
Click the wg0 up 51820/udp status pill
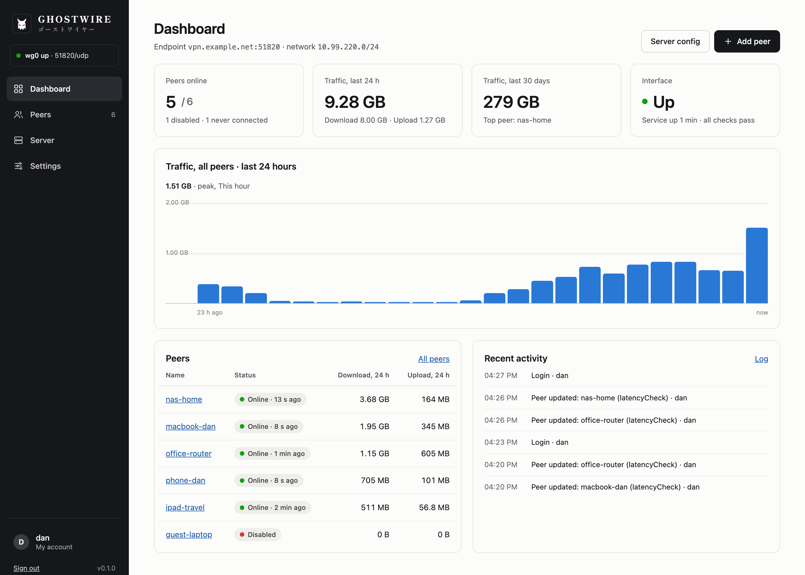(x=65, y=56)
